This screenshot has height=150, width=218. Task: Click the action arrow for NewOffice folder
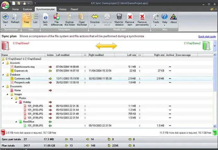[50, 122]
